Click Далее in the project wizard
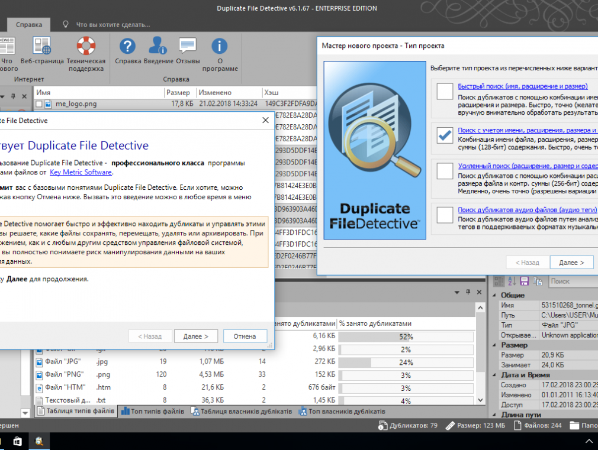Image resolution: width=598 pixels, height=450 pixels. click(x=571, y=263)
